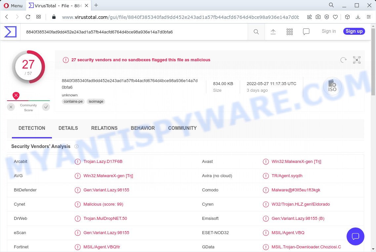Image resolution: width=376 pixels, height=252 pixels.
Task: Click the ISO file type icon
Action: point(332,86)
